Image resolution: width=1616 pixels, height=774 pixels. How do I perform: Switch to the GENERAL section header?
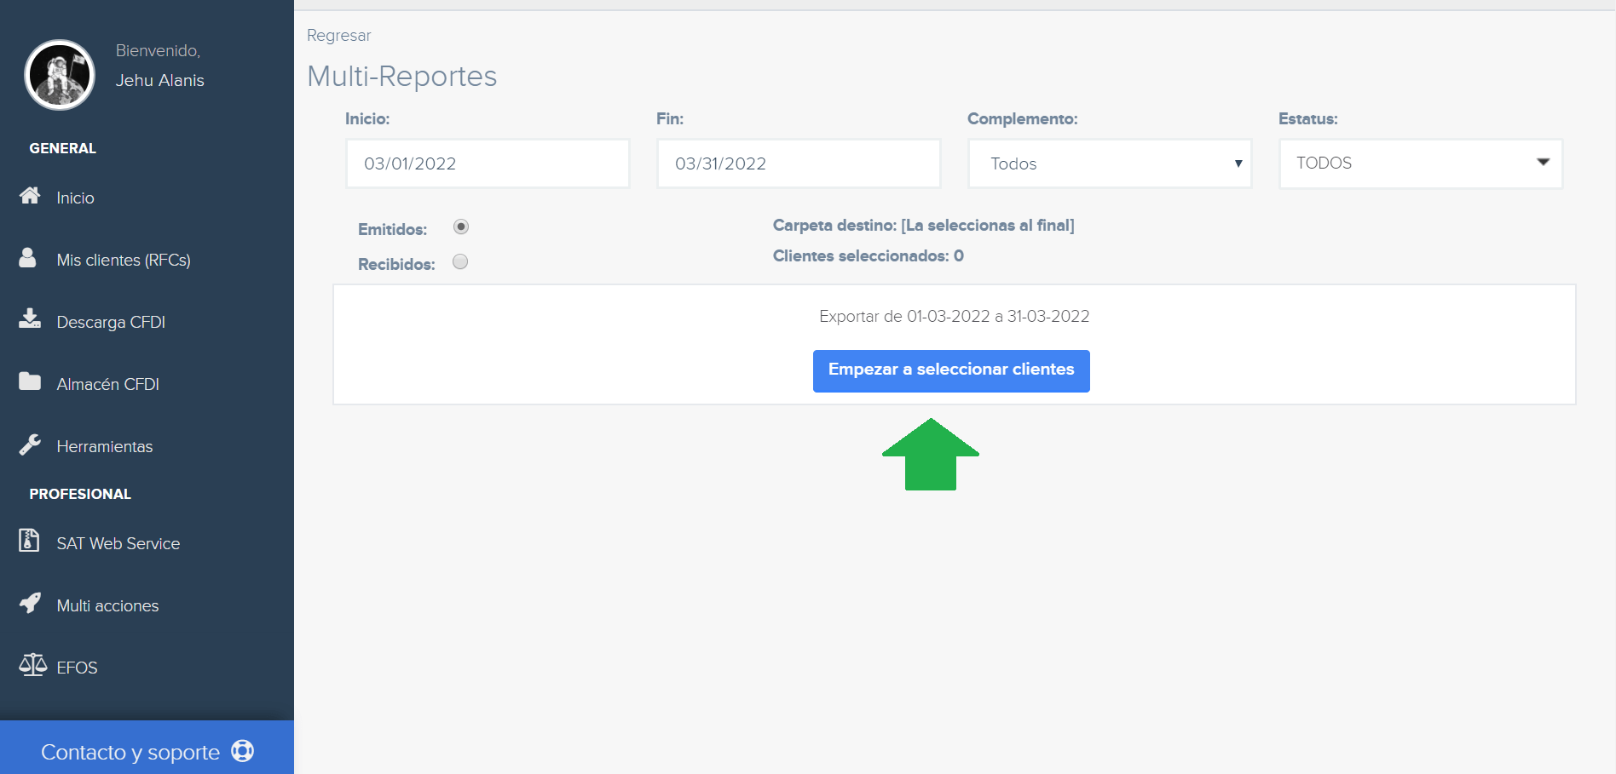point(61,147)
